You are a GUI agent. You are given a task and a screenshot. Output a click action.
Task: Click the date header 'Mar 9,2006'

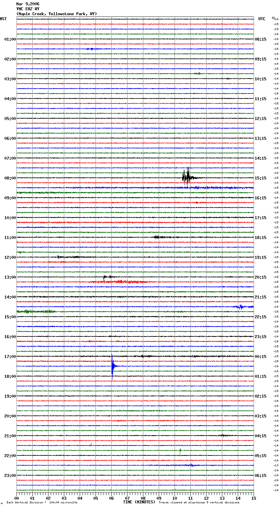coord(28,4)
